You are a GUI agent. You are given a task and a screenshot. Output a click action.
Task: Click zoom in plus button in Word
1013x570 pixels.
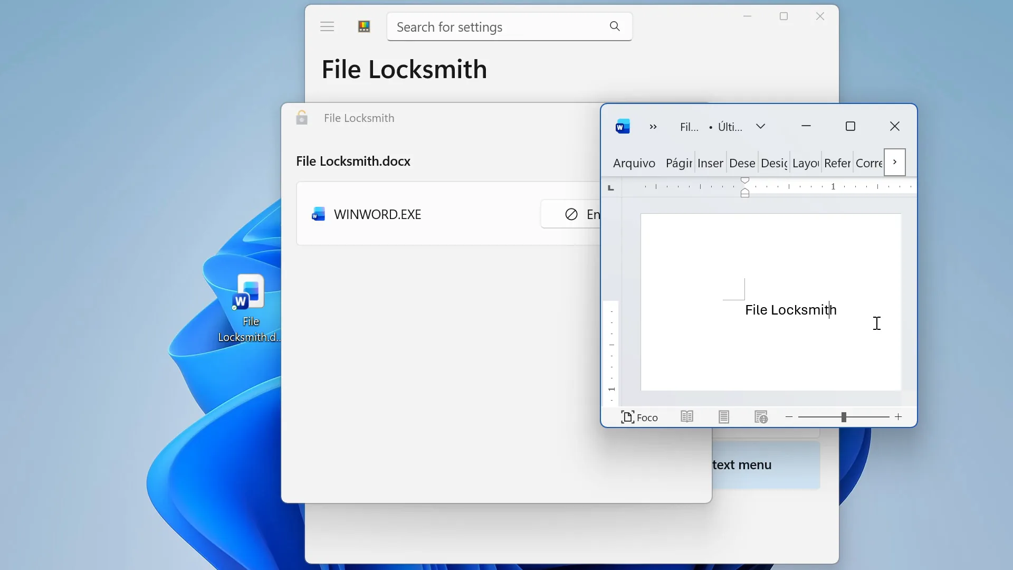tap(899, 417)
